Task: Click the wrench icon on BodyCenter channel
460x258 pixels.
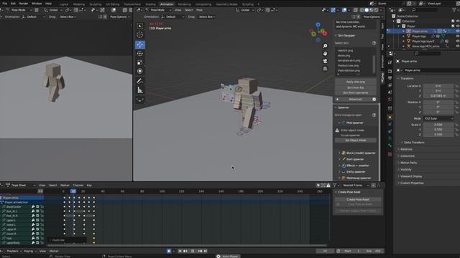Action: [33, 207]
